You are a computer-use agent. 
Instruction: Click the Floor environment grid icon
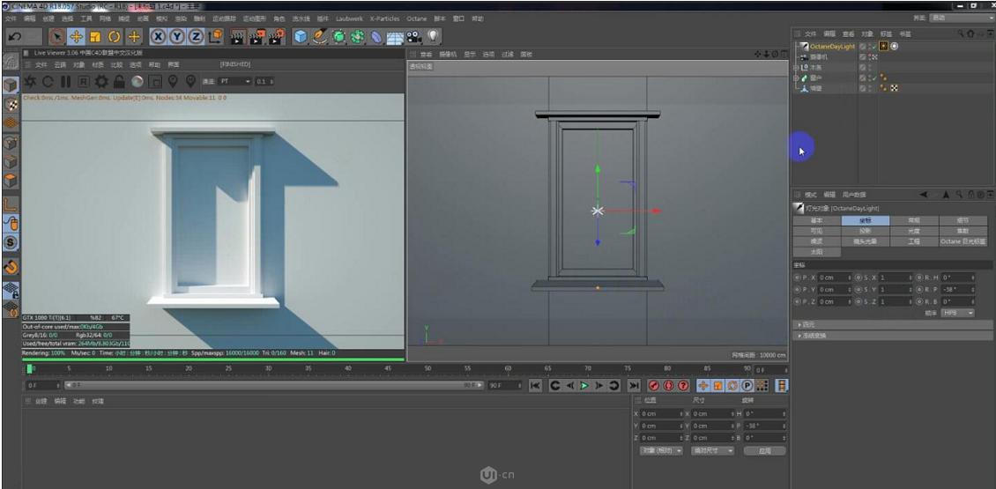click(395, 37)
